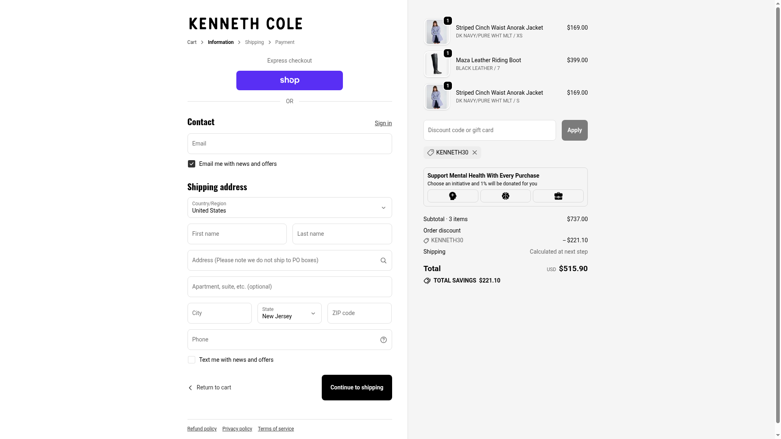781x439 pixels.
Task: Click the Sign in link
Action: click(383, 123)
